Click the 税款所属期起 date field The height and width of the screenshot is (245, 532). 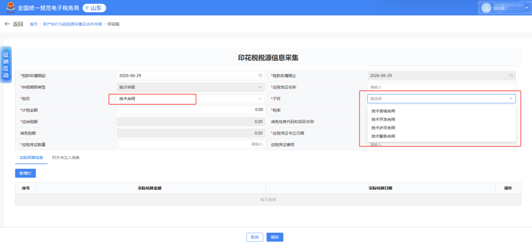pos(191,76)
